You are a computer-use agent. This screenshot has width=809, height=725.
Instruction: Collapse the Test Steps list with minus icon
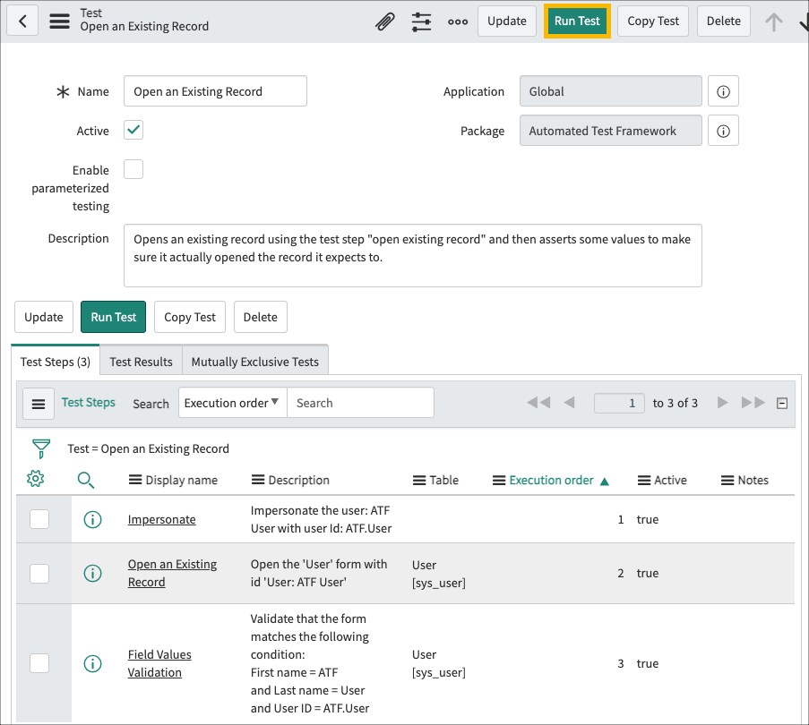pos(780,403)
